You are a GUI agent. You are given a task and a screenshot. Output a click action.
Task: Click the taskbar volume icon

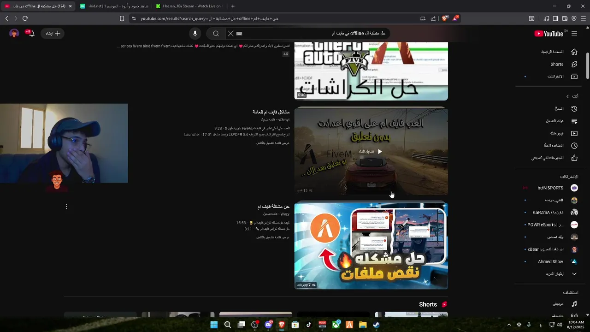click(560, 325)
